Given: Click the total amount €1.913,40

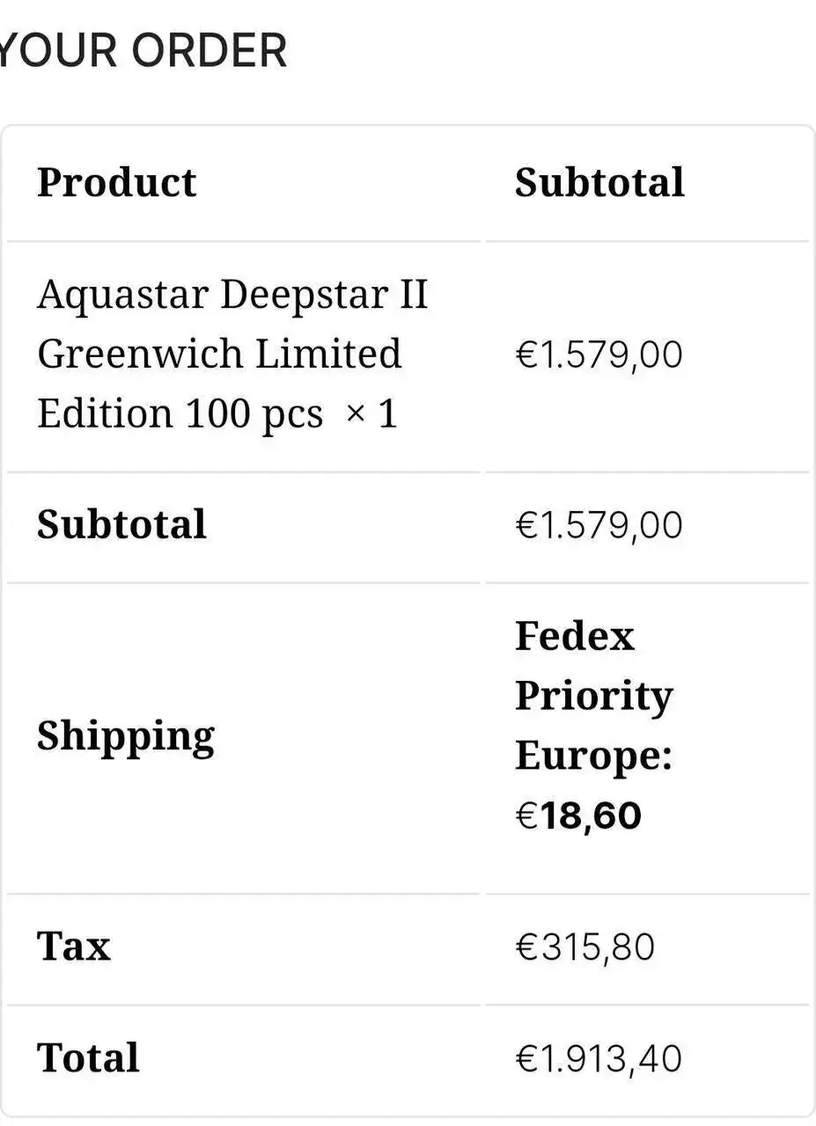Looking at the screenshot, I should tap(599, 1058).
